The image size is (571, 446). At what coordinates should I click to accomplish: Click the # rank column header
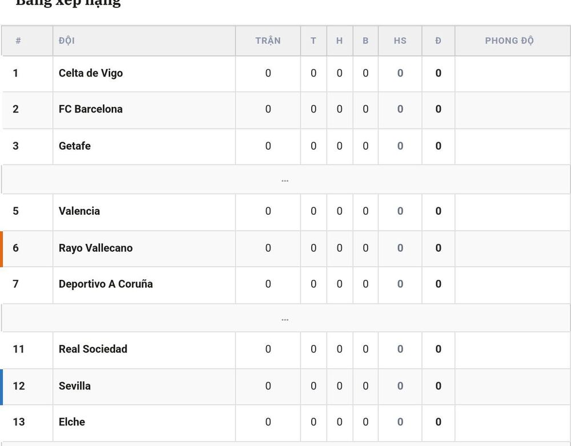(x=18, y=41)
